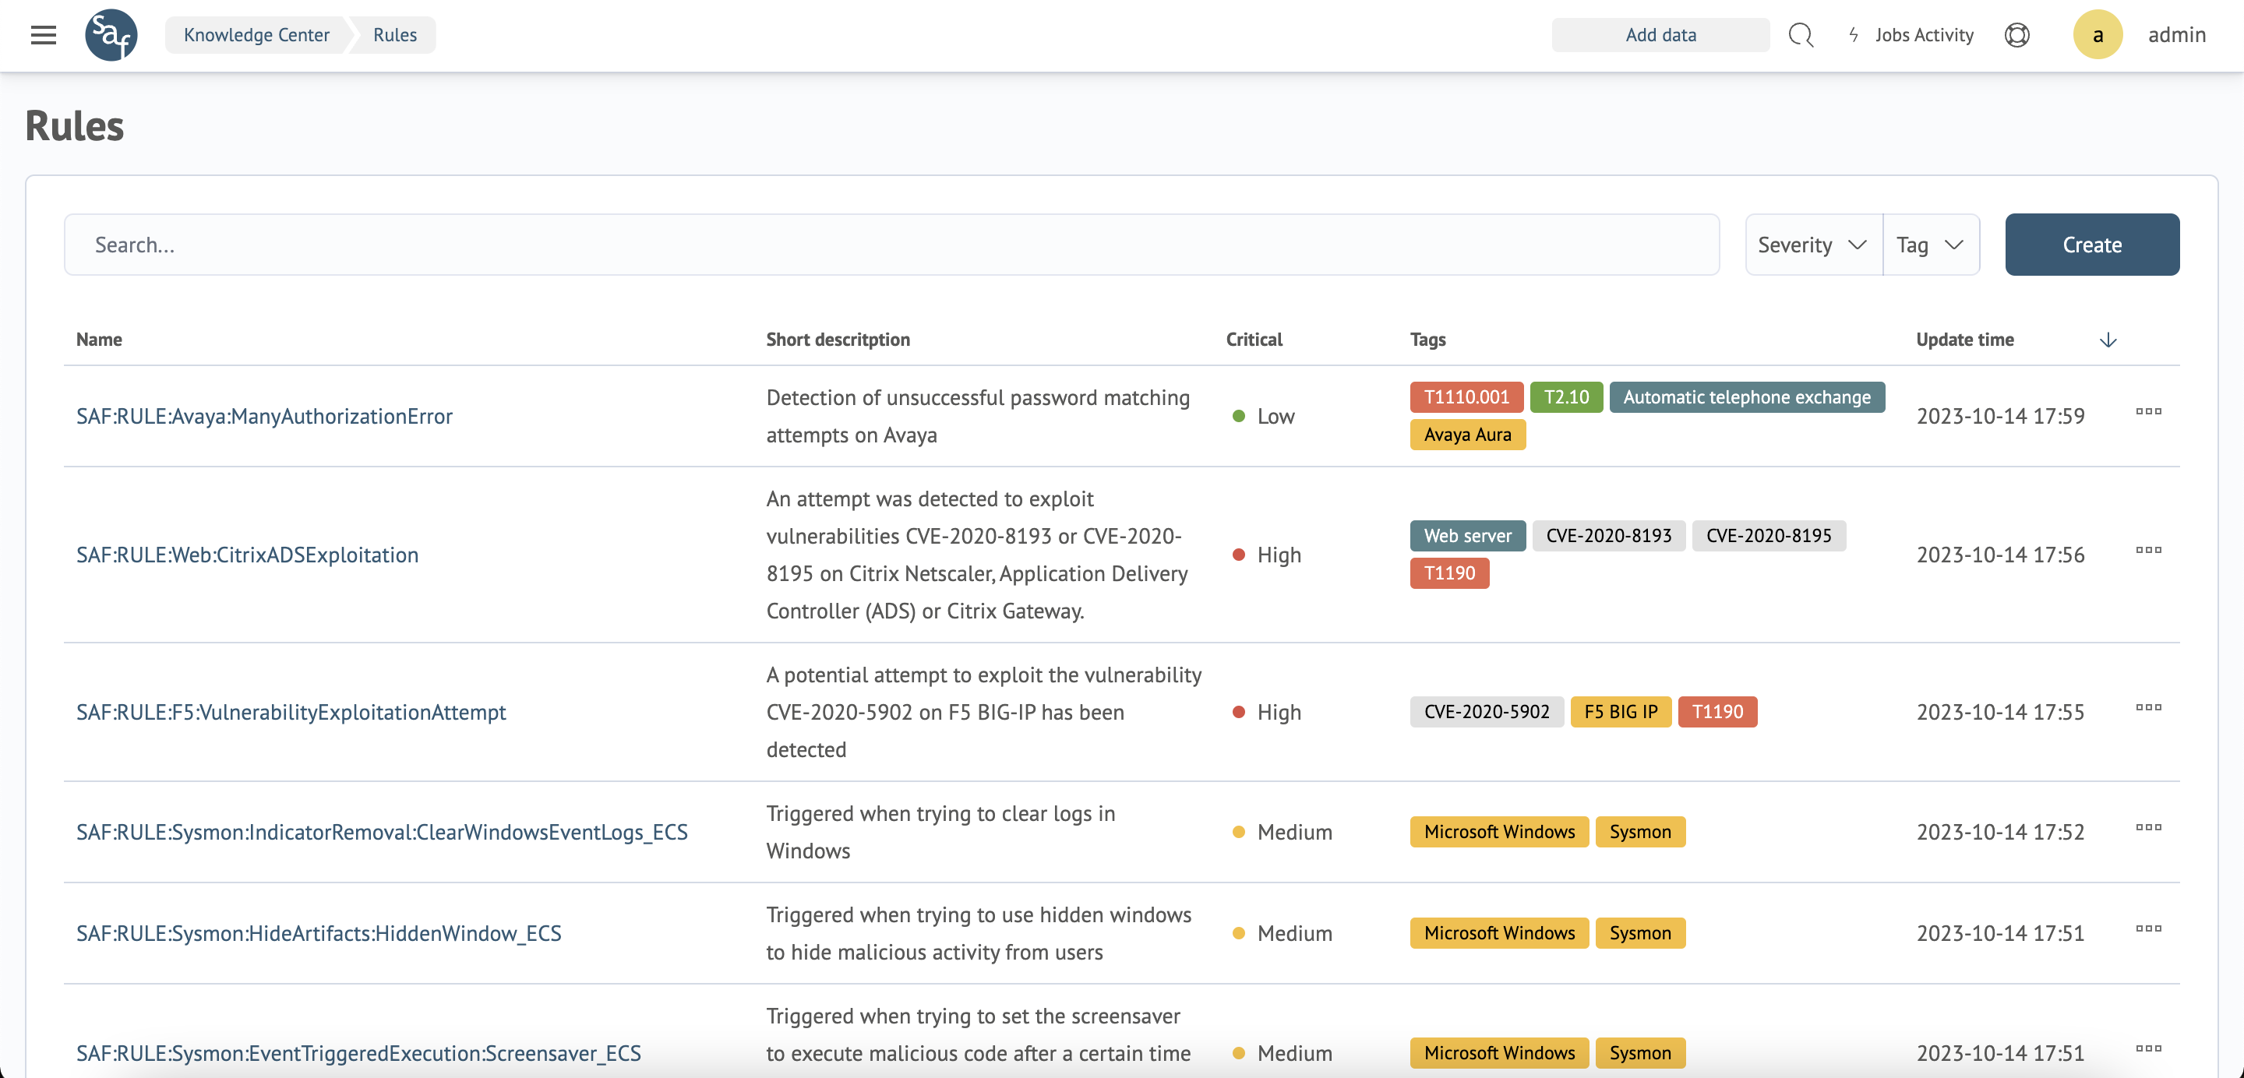Open three-dot menu for HiddenWindow_ECS rule

[2147, 929]
